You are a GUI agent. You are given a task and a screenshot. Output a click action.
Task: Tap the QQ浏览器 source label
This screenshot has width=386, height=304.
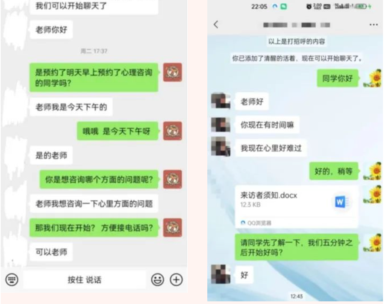point(256,223)
